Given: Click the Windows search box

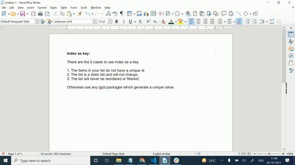Looking at the screenshot, I should coord(51,160).
